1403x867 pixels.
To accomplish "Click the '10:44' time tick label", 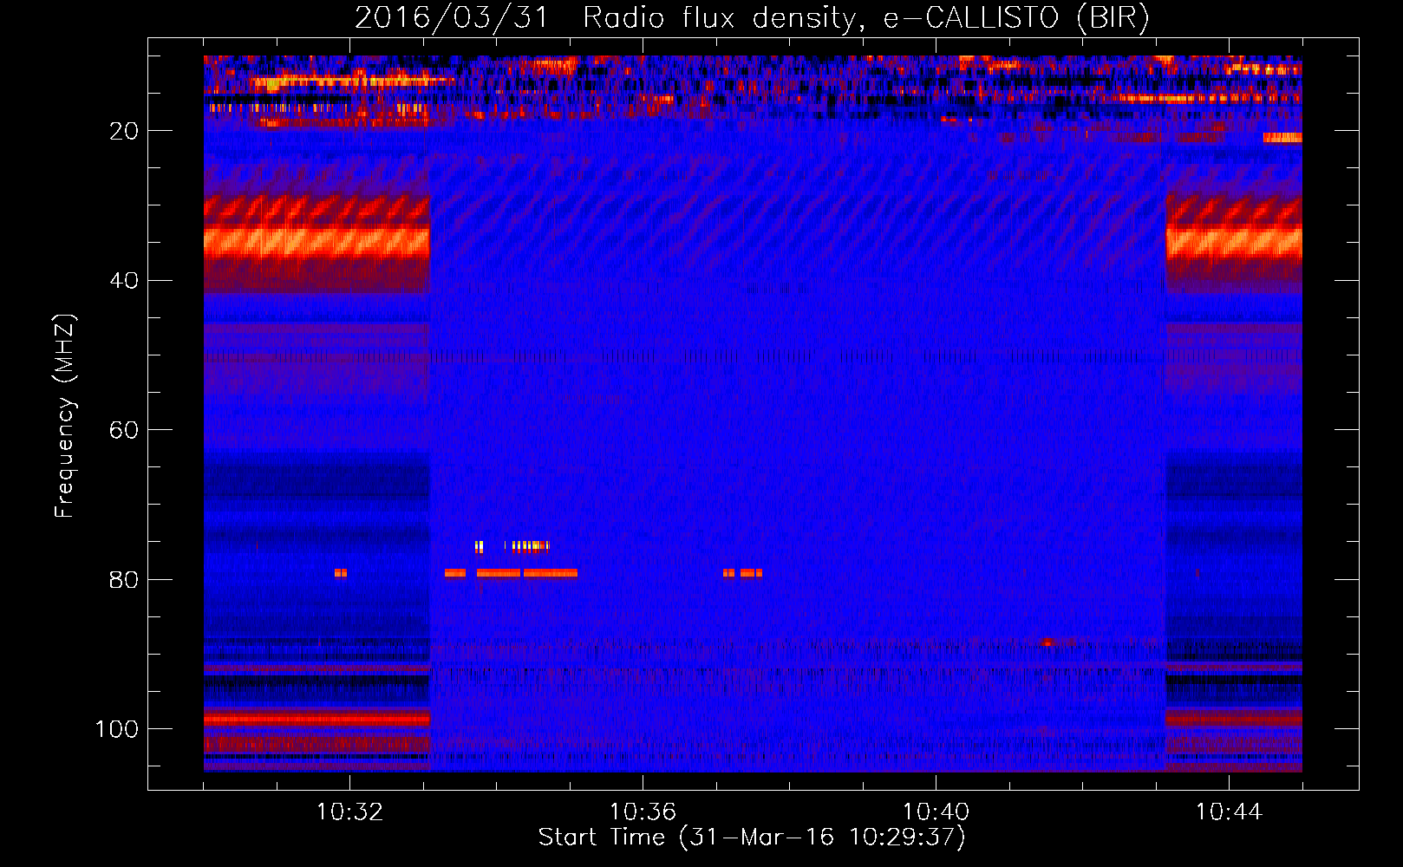I will [1229, 812].
